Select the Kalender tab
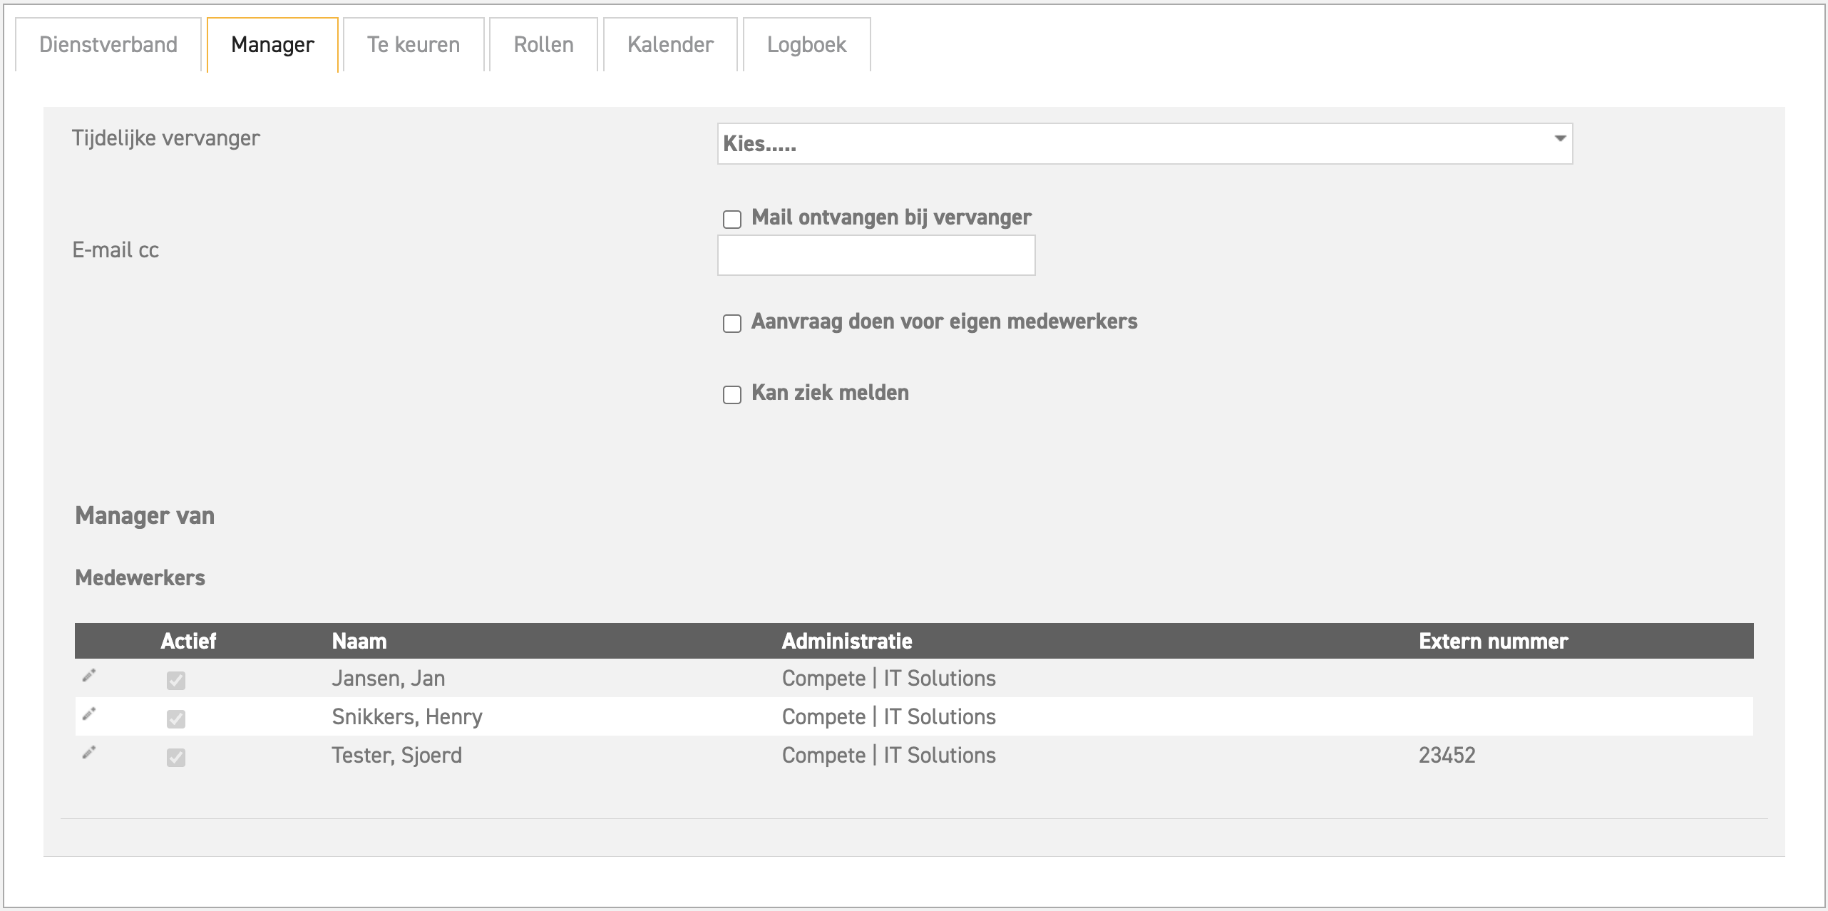Screen dimensions: 1828x911 click(670, 45)
